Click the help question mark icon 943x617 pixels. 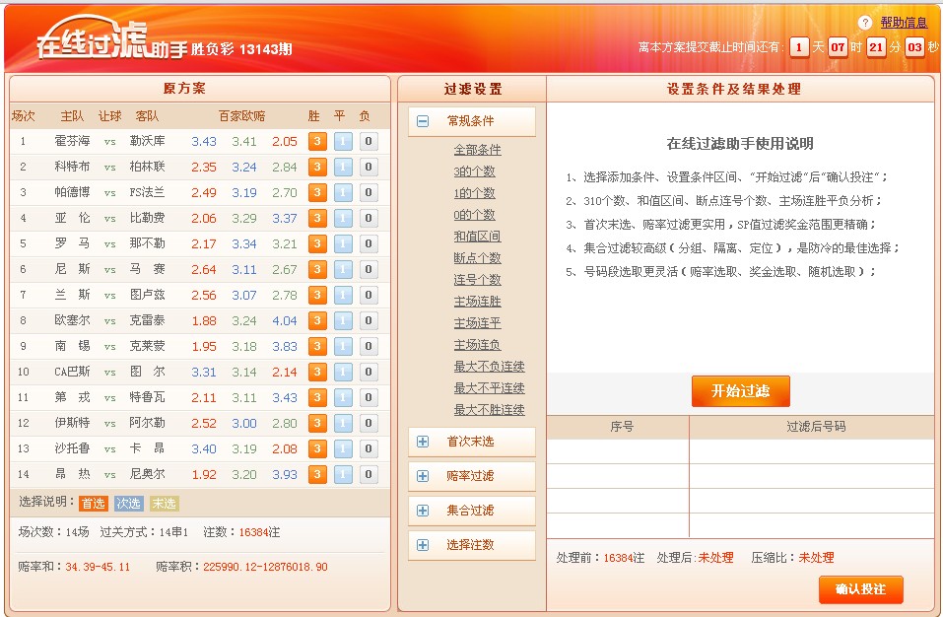click(x=865, y=23)
